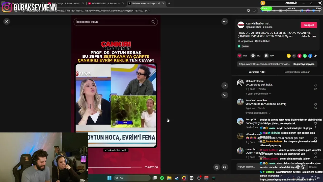Screen dimensions: 323x182
Task: Mute the TikTok tab audio icon
Action: point(159,4)
